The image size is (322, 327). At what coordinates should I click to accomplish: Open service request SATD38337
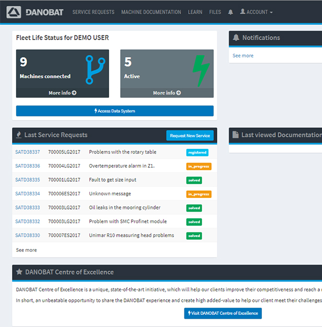click(x=28, y=152)
